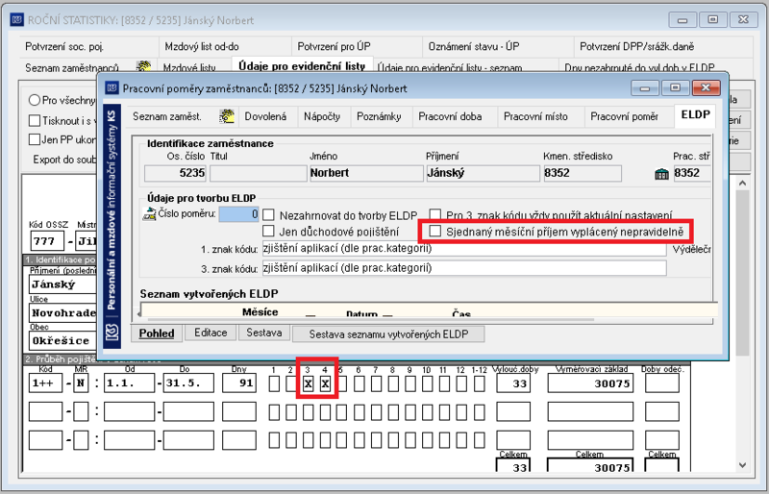This screenshot has height=494, width=769.
Task: Enable Nezahrnovat do tvorby ELDP checkbox
Action: point(268,214)
